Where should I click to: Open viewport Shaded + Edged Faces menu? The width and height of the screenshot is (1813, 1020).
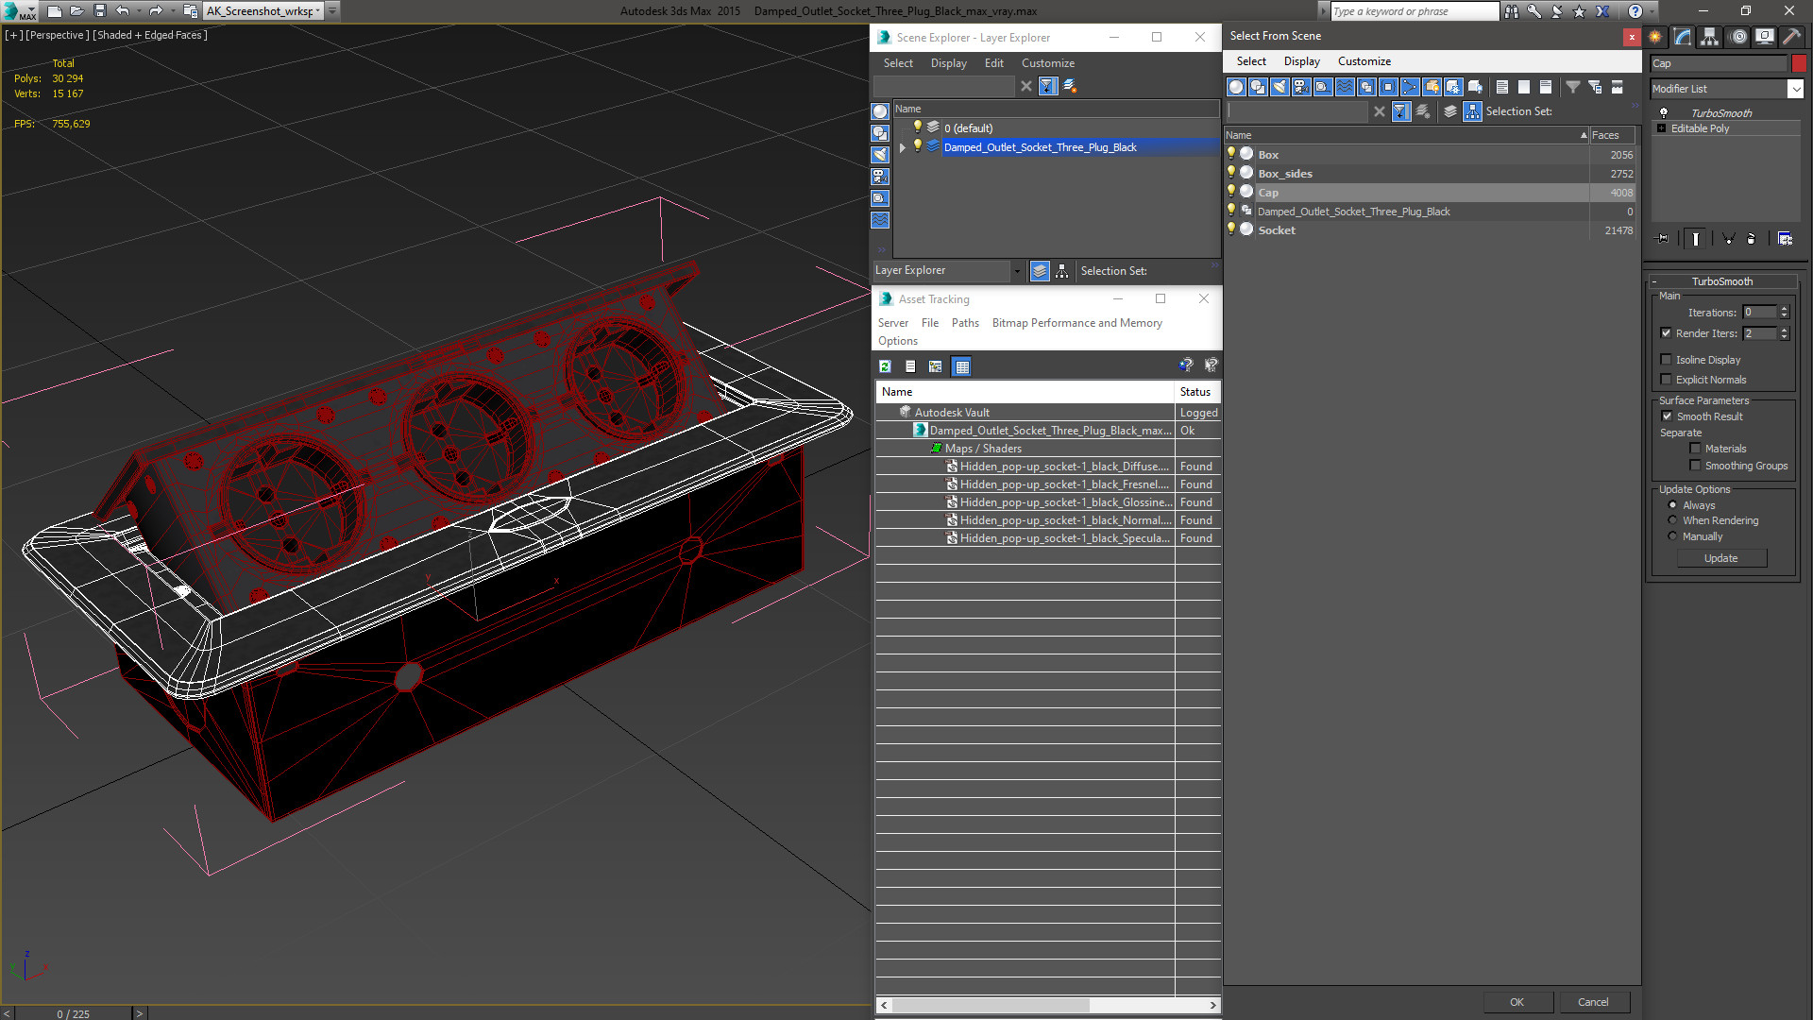point(150,35)
